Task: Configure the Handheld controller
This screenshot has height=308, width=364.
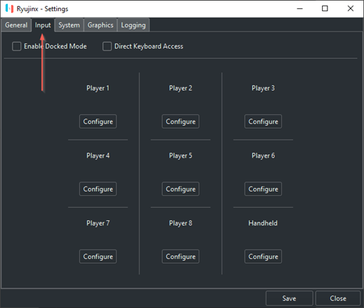Action: (263, 256)
